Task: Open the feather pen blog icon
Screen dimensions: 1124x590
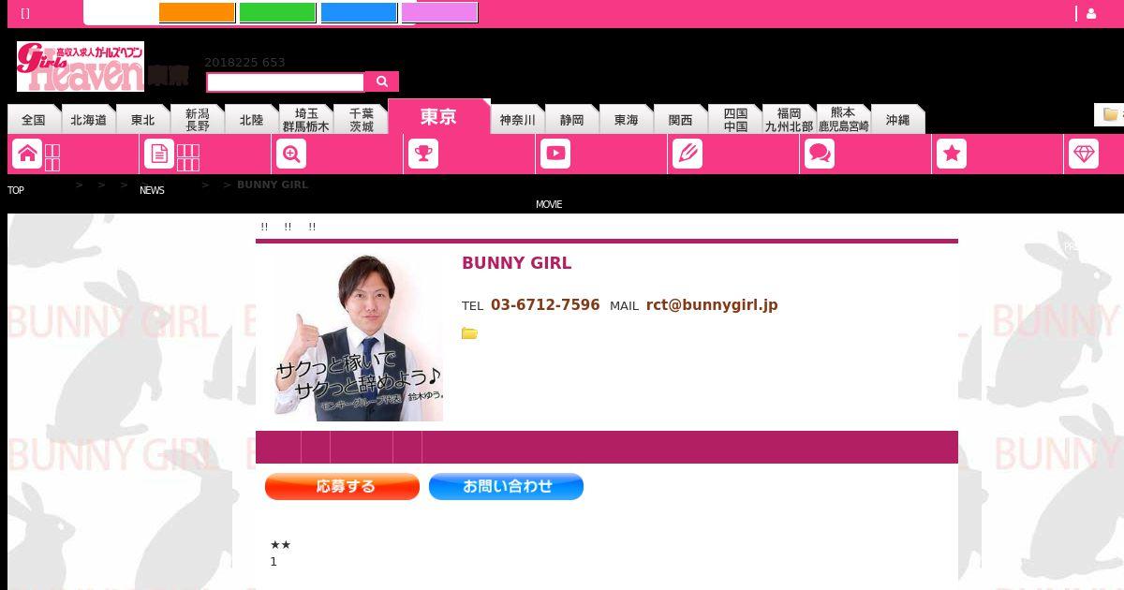Action: point(688,154)
